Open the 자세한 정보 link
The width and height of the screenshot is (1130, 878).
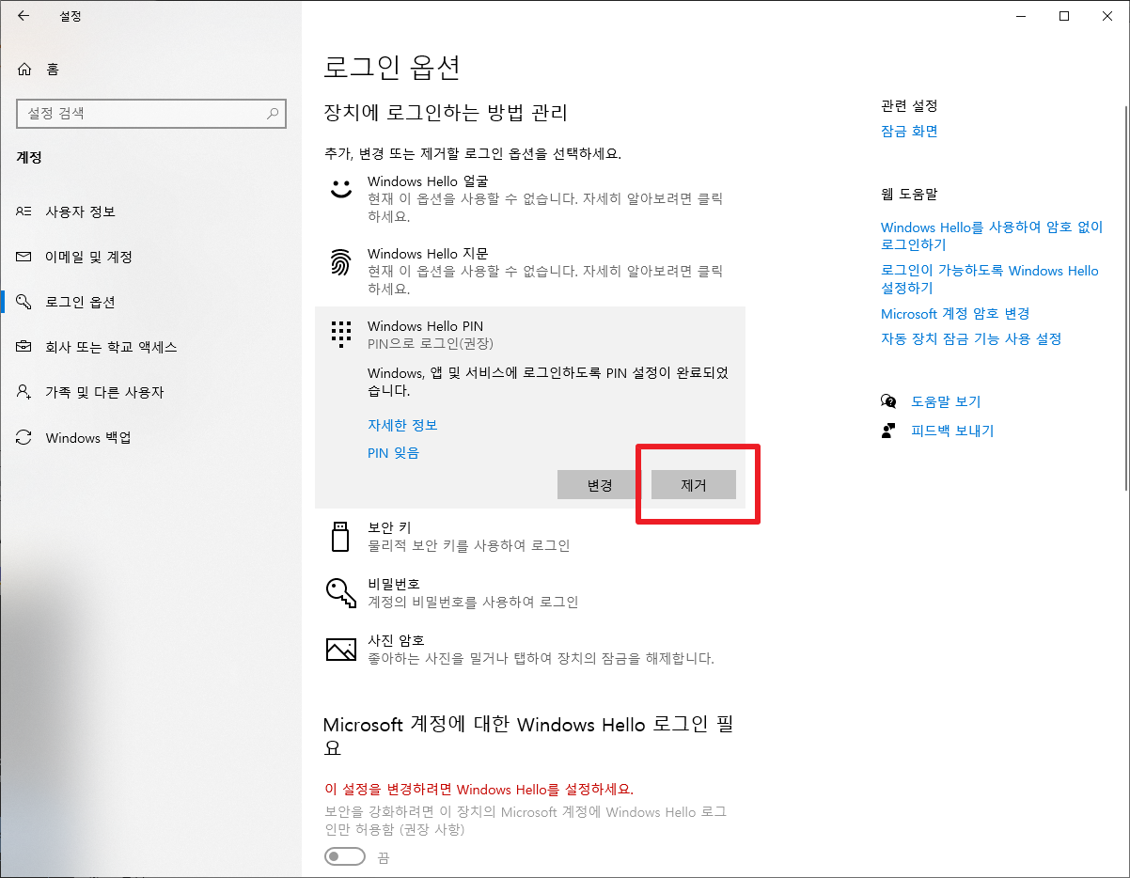pos(402,425)
